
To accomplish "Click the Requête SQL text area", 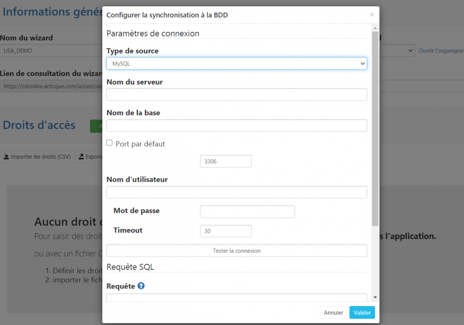I will pos(237,297).
